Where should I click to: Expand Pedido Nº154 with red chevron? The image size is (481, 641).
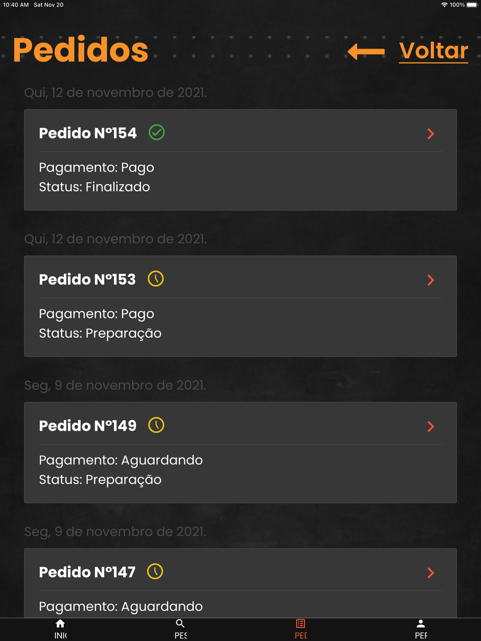[x=431, y=134]
